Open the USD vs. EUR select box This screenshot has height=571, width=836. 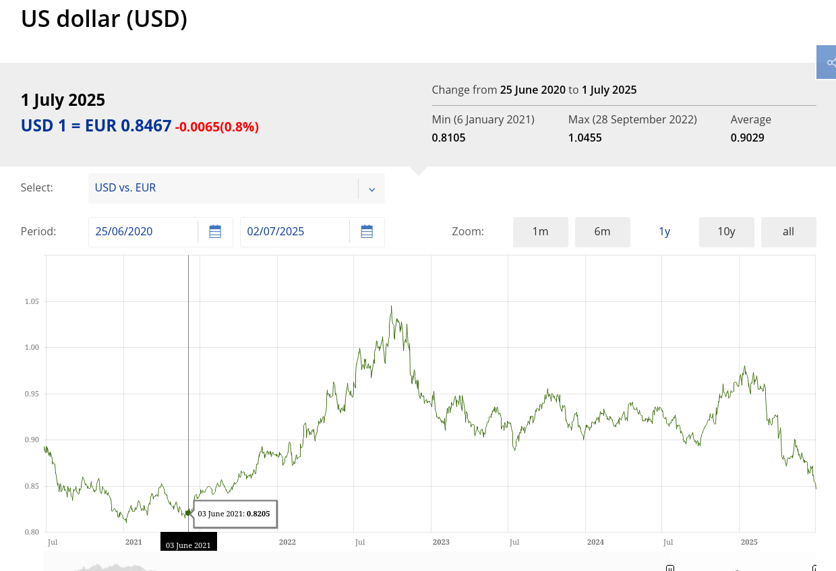coord(237,188)
